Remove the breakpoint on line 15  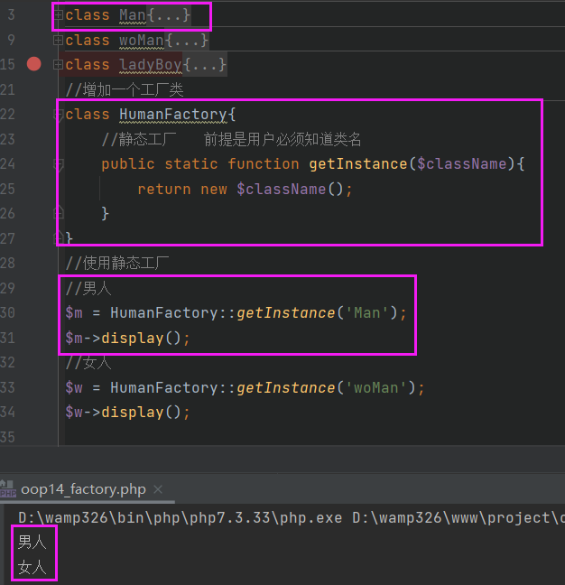34,64
